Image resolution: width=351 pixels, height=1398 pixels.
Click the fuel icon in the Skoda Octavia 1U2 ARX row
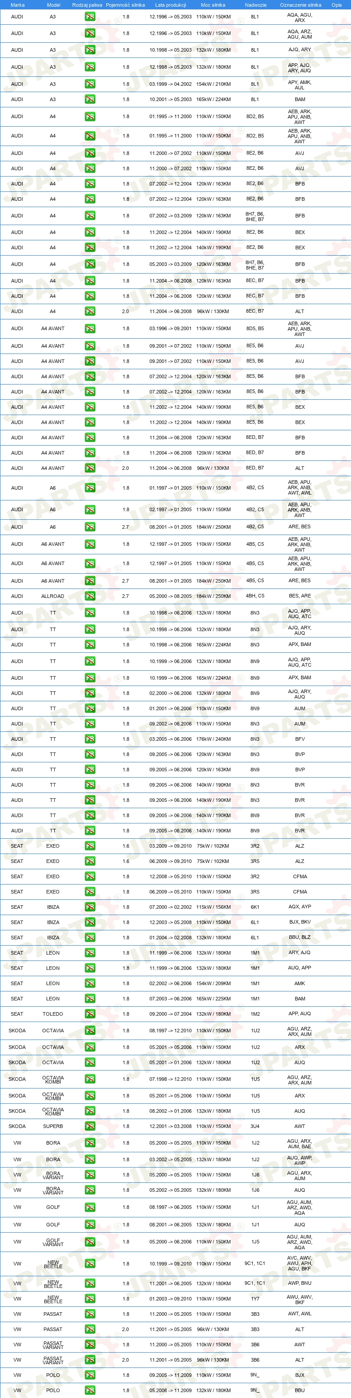tap(90, 1048)
